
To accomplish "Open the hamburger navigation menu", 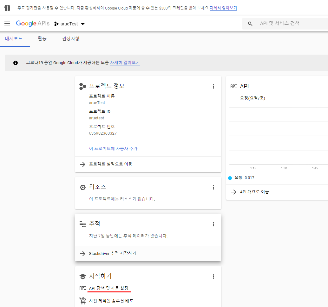I will coord(7,23).
